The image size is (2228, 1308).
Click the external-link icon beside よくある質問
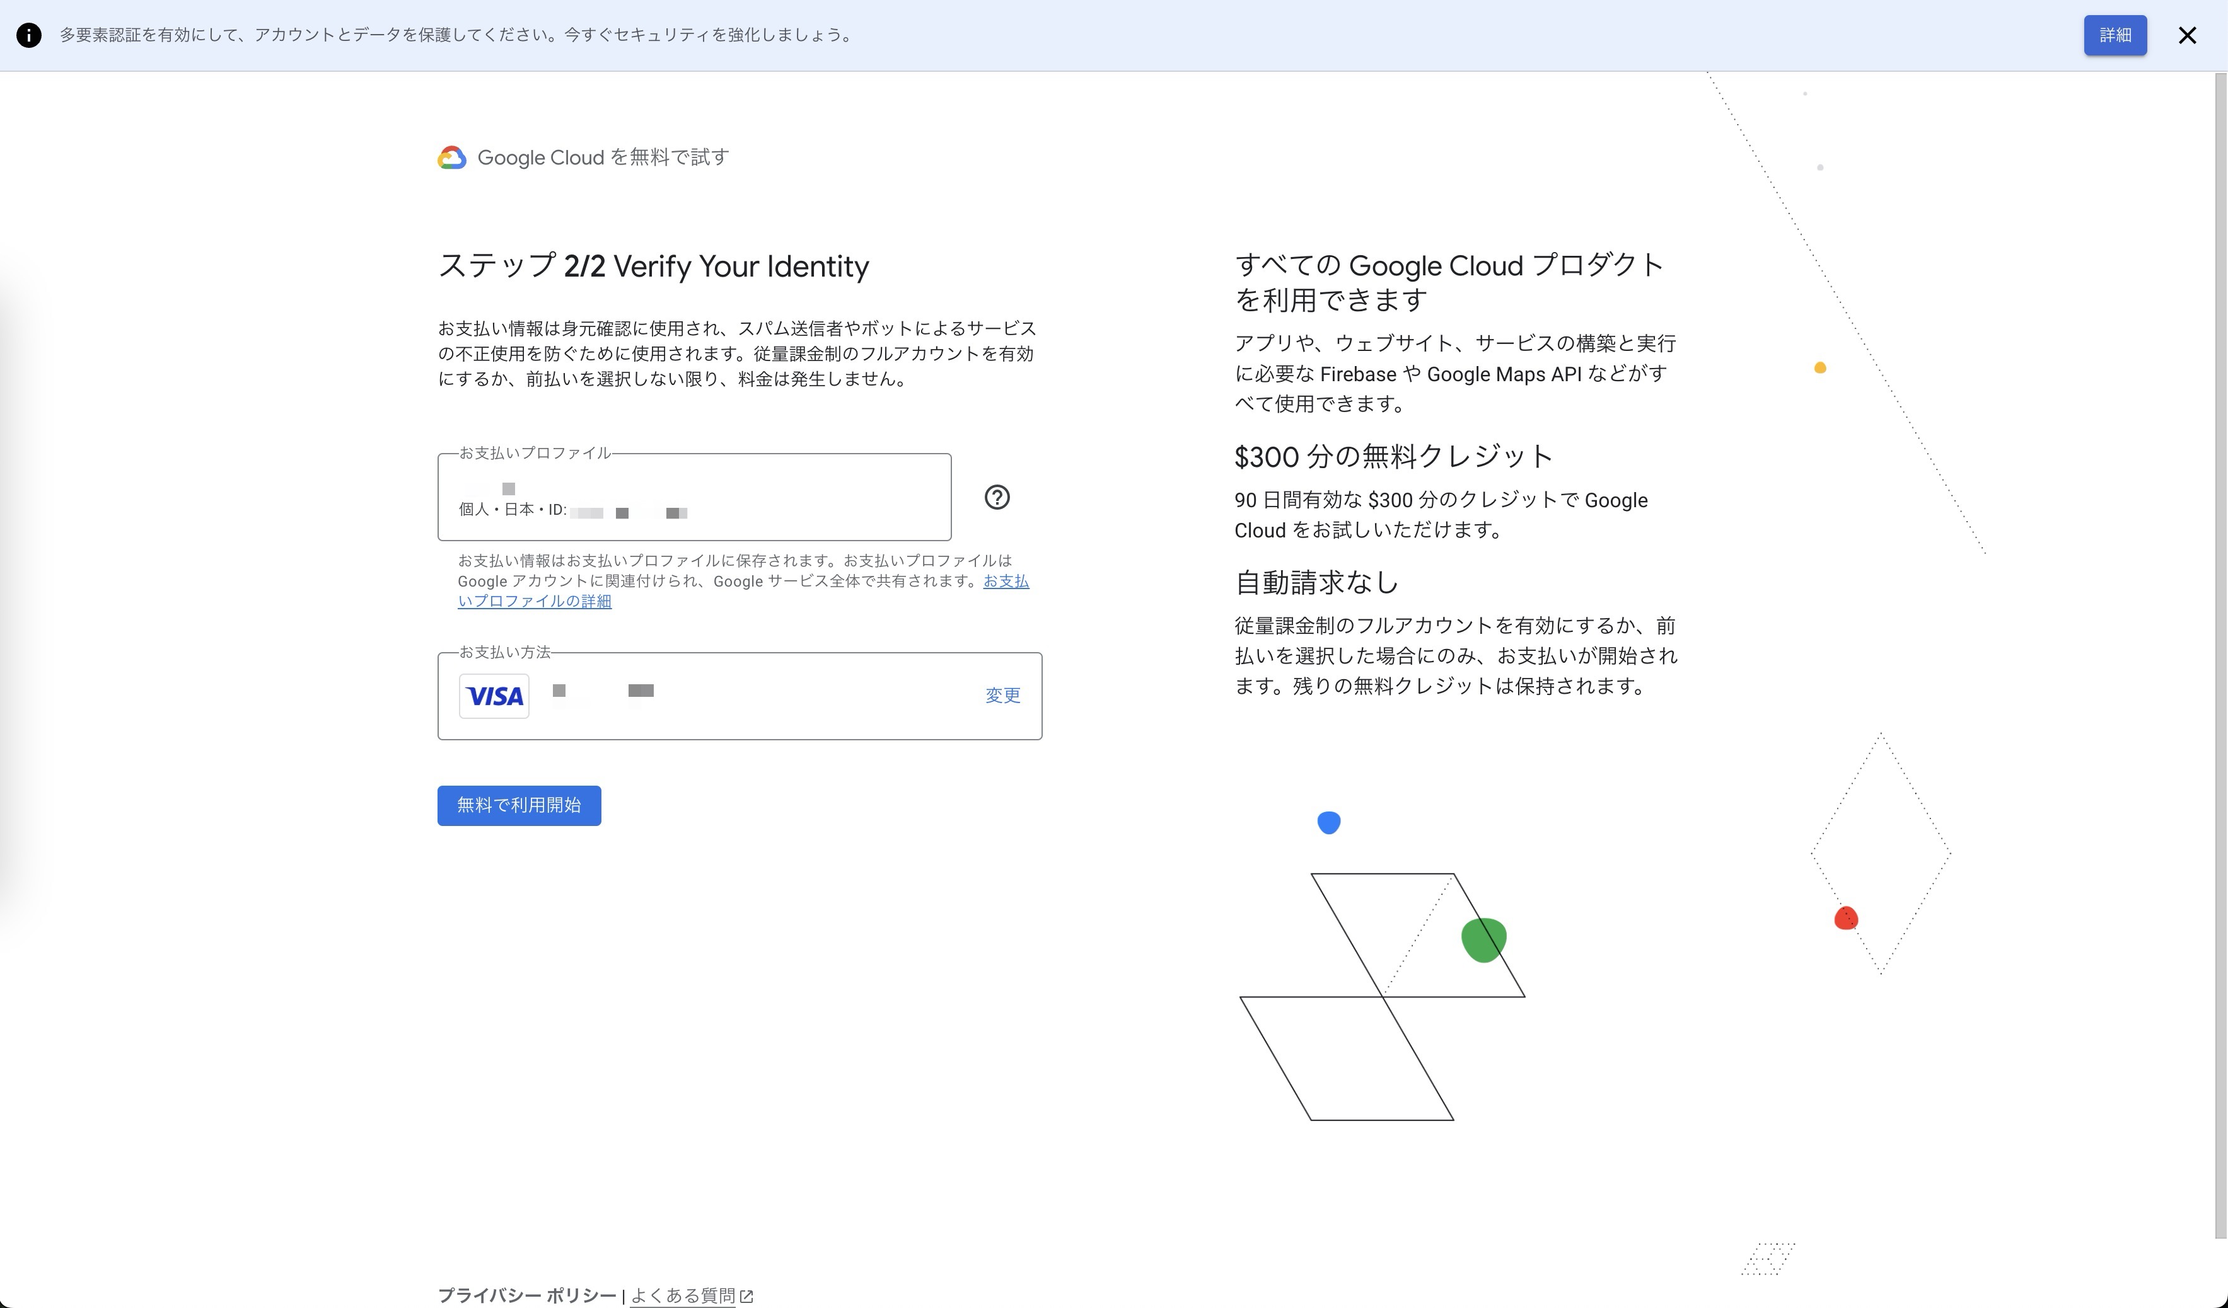(x=748, y=1295)
